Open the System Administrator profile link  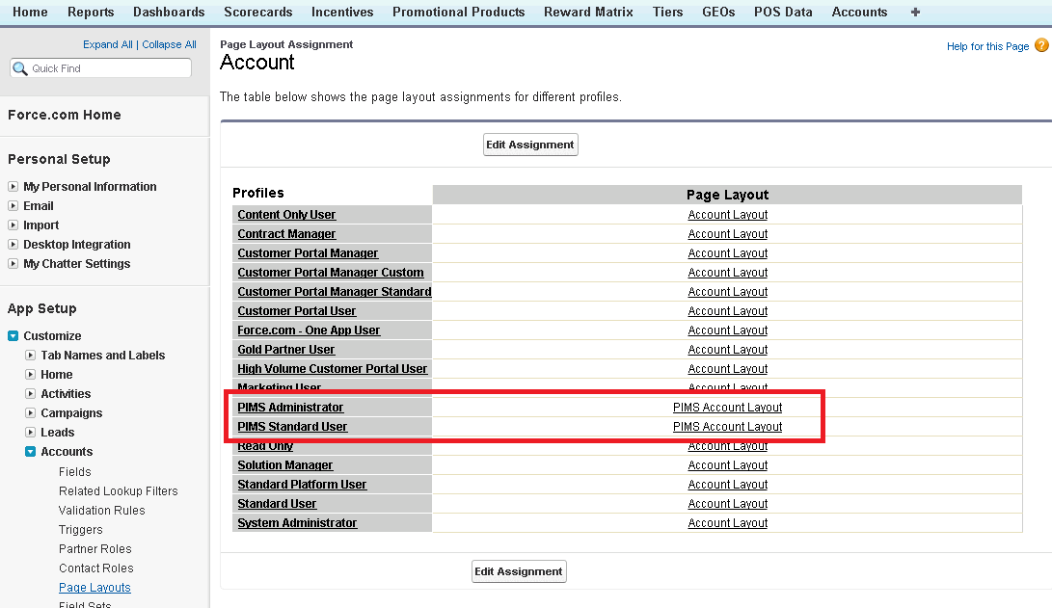tap(297, 523)
